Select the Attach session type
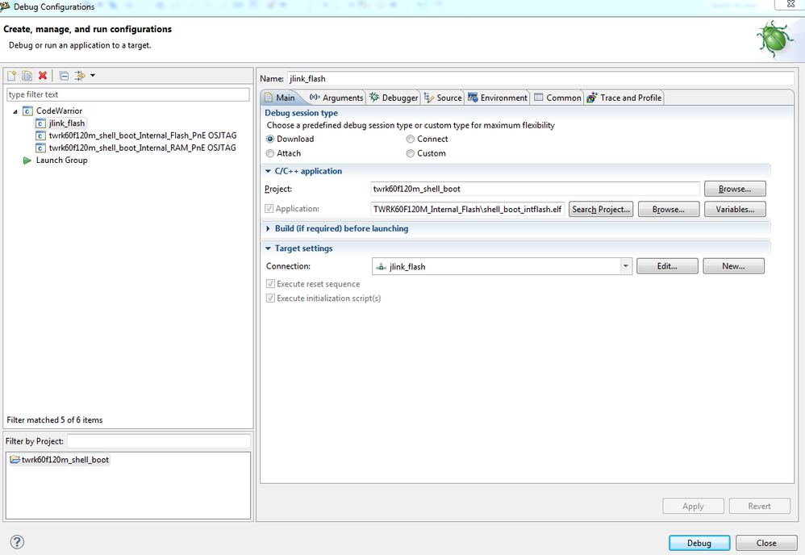This screenshot has width=805, height=555. [x=270, y=153]
